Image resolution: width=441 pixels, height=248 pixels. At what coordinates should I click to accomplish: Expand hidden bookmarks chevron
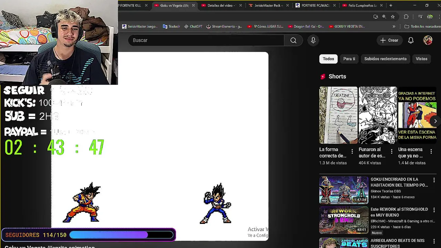[394, 27]
